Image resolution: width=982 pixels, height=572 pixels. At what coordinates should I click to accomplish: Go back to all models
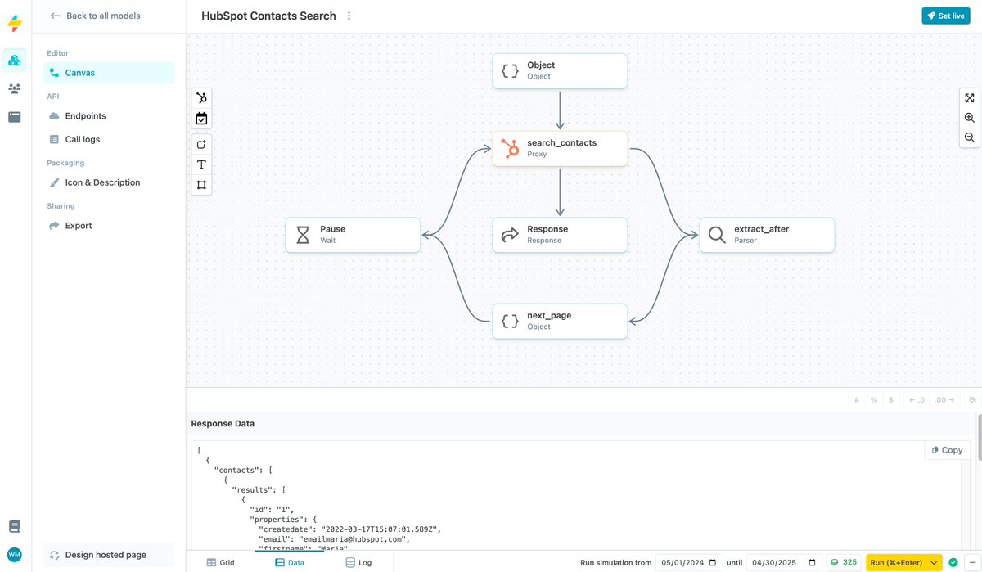(95, 16)
